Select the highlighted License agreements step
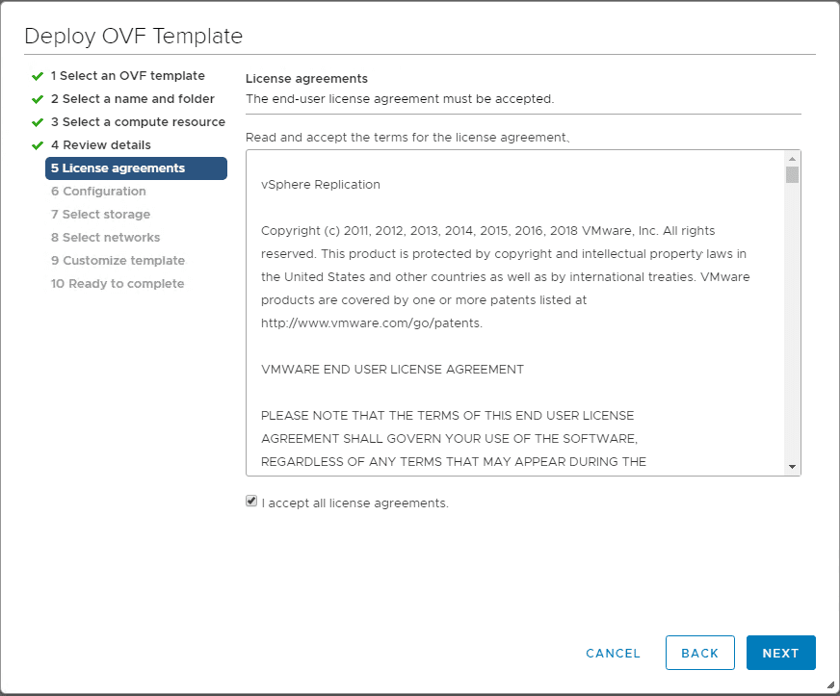Screen dimensions: 840x696 [136, 168]
